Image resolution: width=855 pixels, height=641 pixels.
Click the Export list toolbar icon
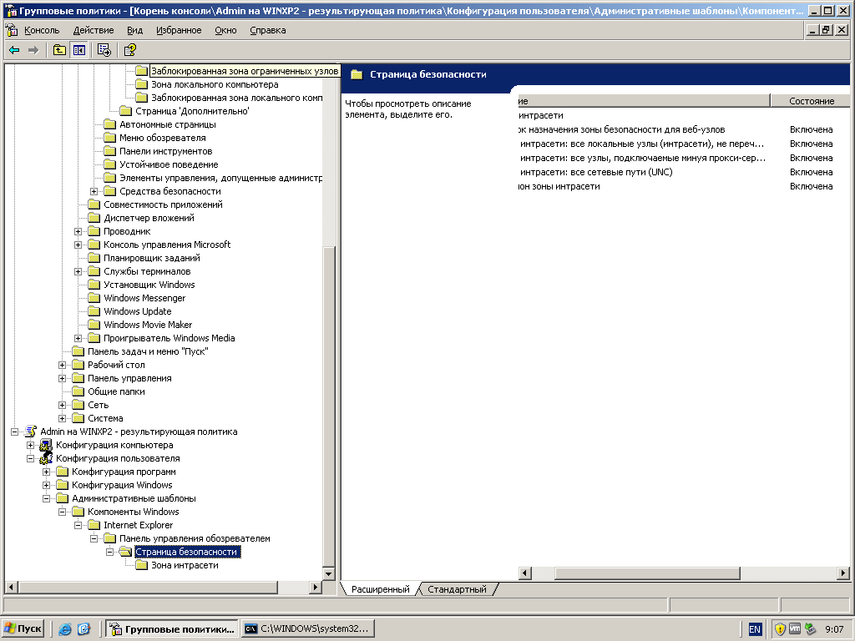pos(104,50)
